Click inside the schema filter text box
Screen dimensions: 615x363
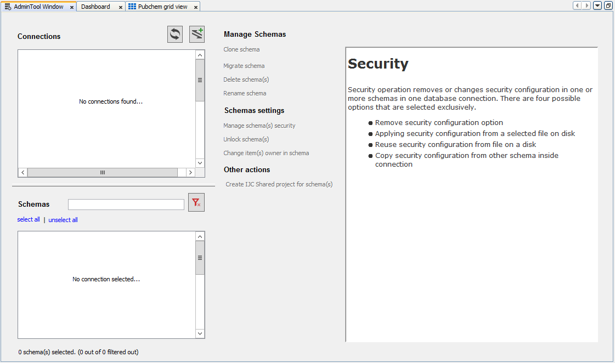[x=126, y=204]
